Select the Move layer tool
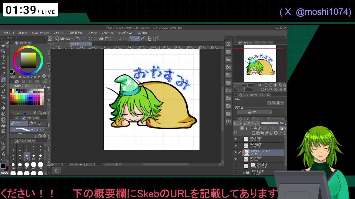Viewport: 355px width, 199px height. (x=3, y=56)
